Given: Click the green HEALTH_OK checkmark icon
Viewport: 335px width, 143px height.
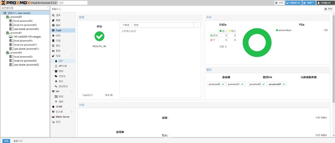Looking at the screenshot, I should click(x=100, y=36).
